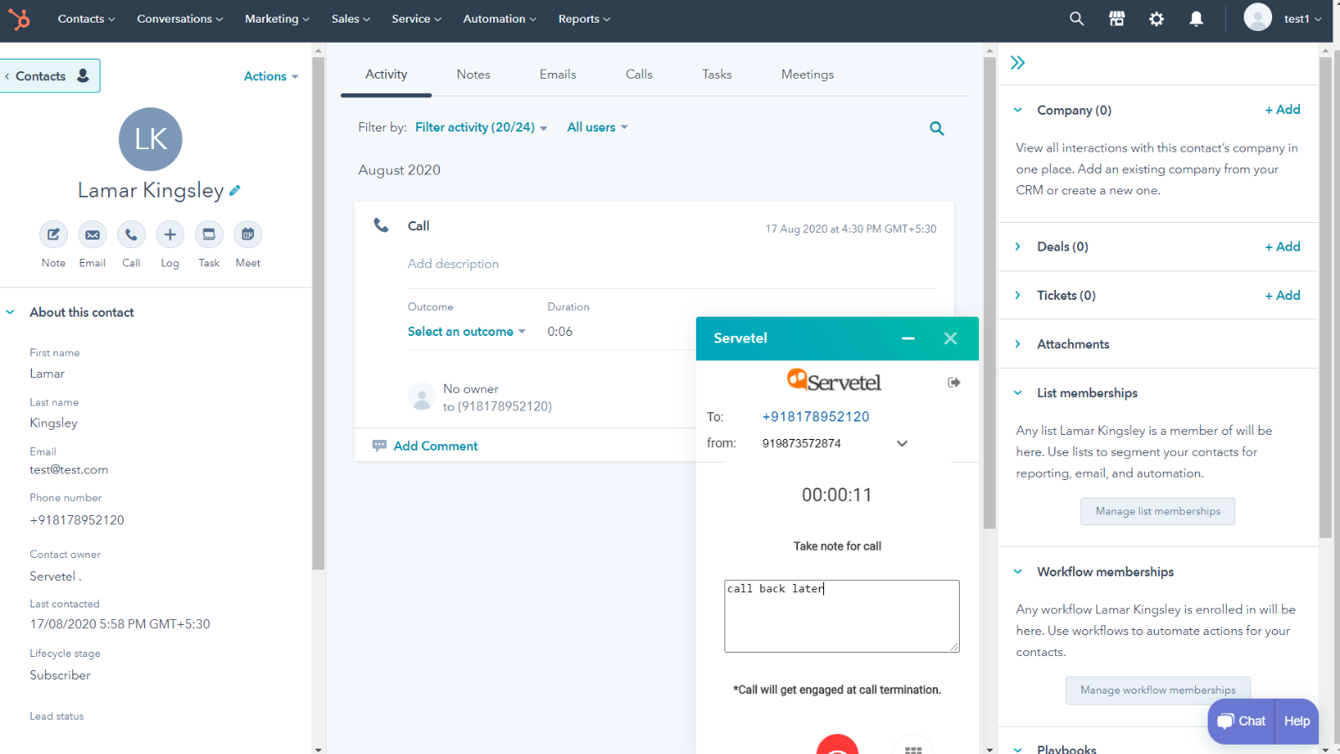
Task: Click the Task icon under contact name
Action: [209, 235]
